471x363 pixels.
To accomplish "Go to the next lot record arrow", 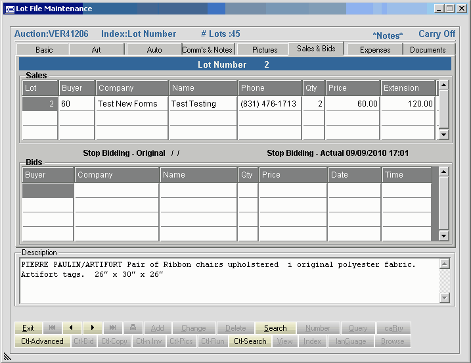I will [x=93, y=328].
